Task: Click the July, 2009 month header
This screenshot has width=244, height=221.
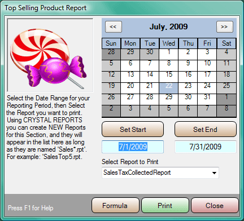Action: click(169, 26)
